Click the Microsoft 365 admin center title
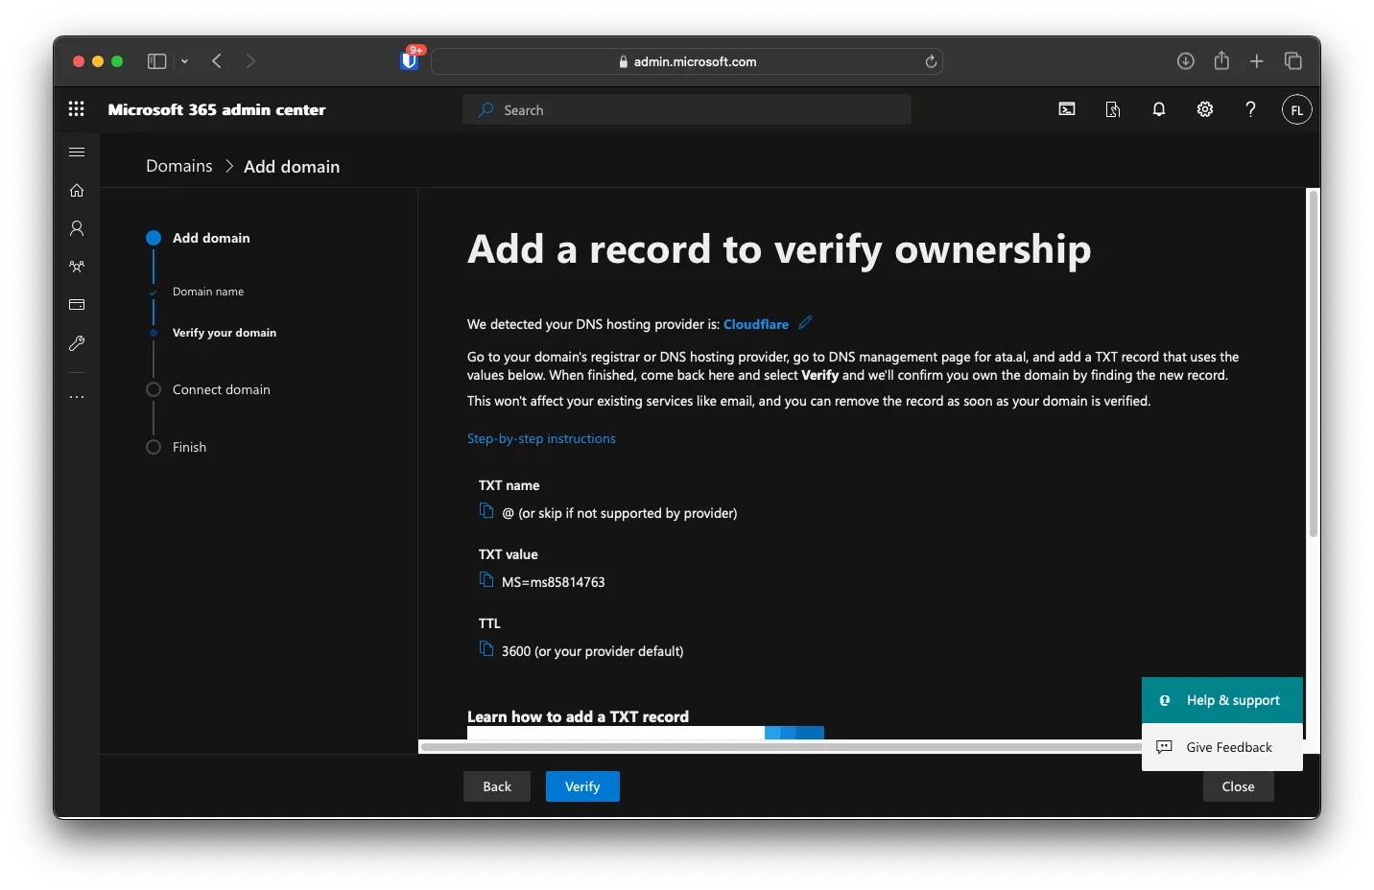The height and width of the screenshot is (890, 1374). click(217, 109)
